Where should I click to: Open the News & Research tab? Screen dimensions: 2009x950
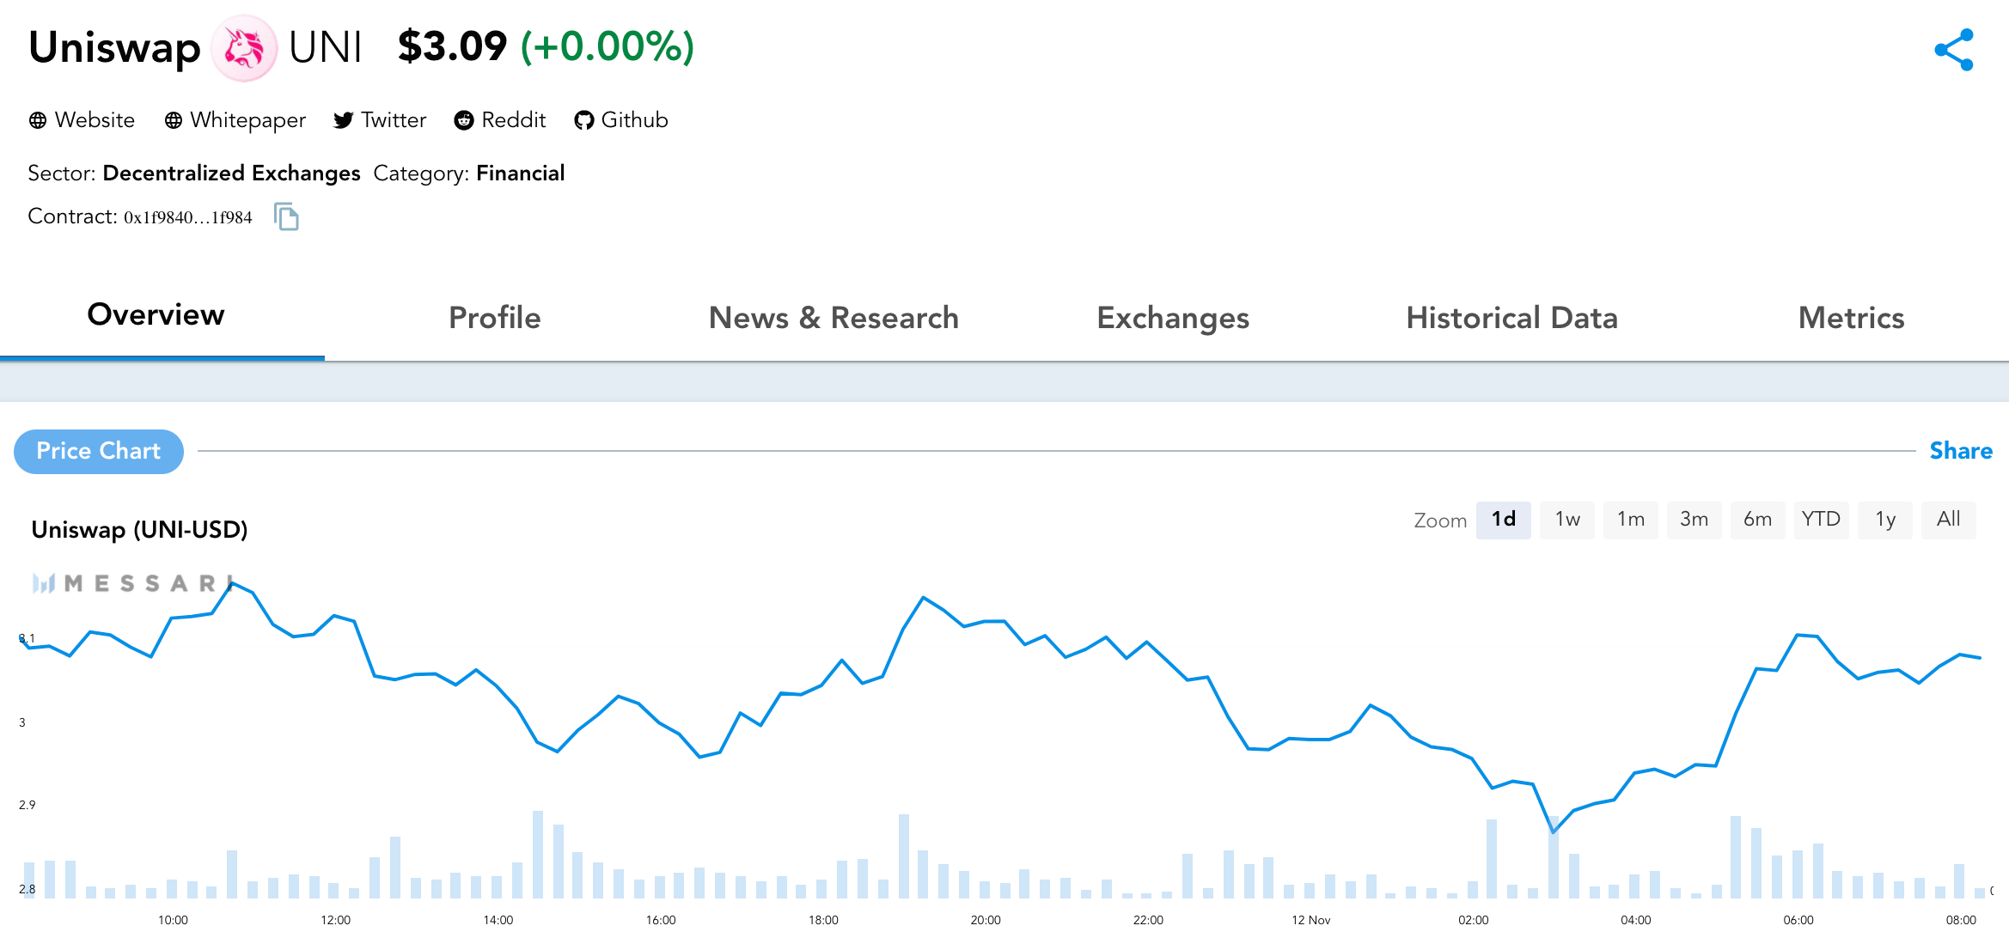(833, 318)
